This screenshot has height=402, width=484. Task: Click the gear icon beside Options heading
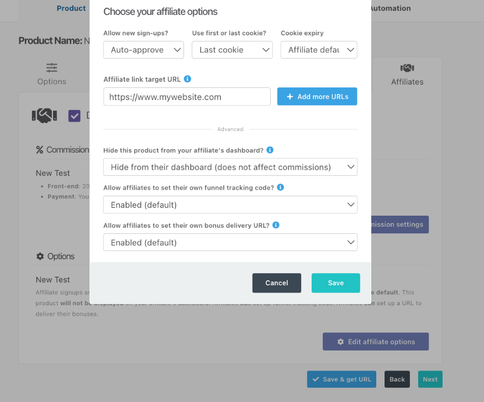point(40,256)
